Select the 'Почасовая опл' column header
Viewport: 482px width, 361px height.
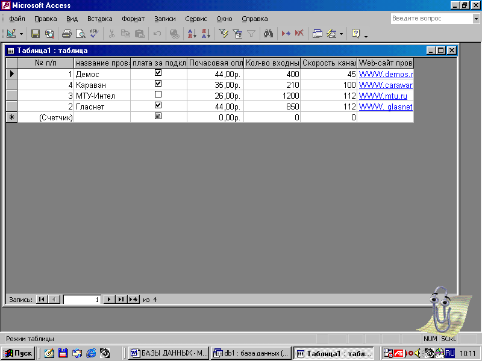click(216, 63)
